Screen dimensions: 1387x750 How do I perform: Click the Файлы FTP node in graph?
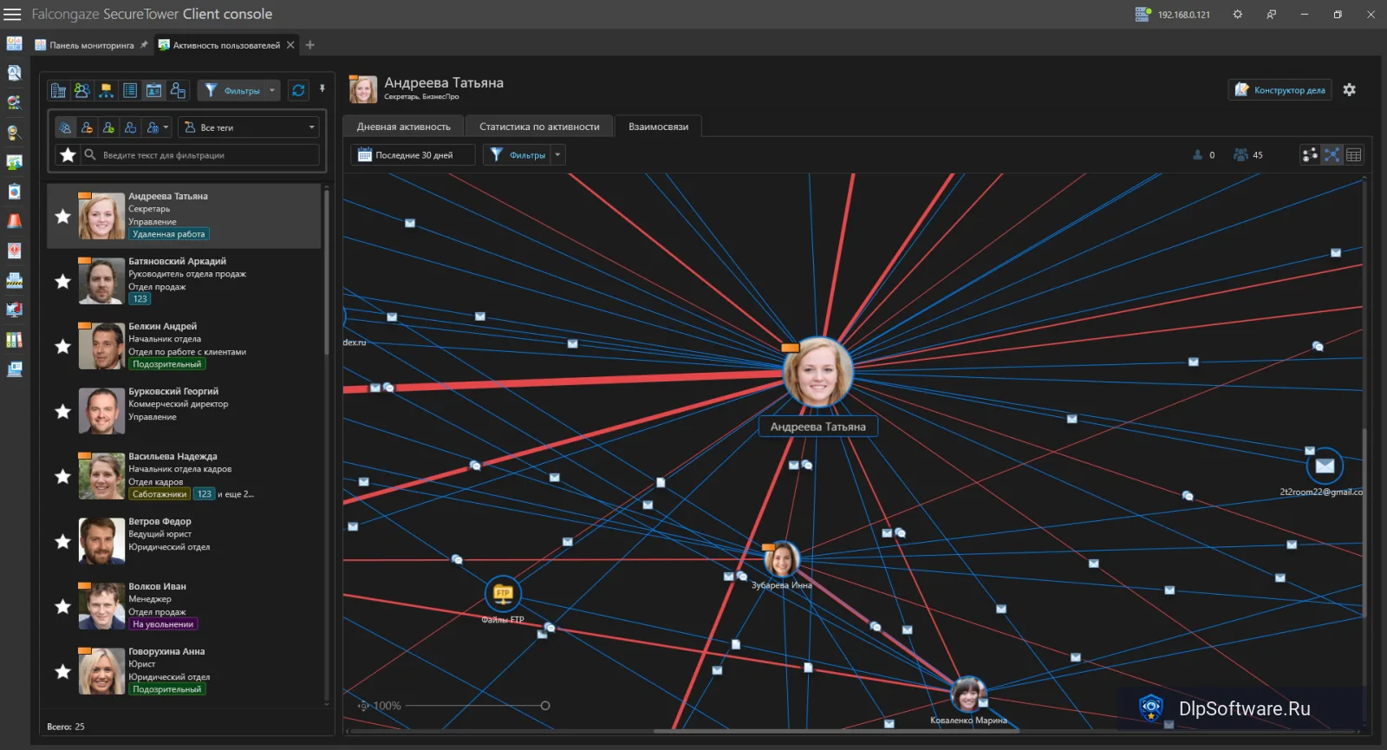pos(503,594)
